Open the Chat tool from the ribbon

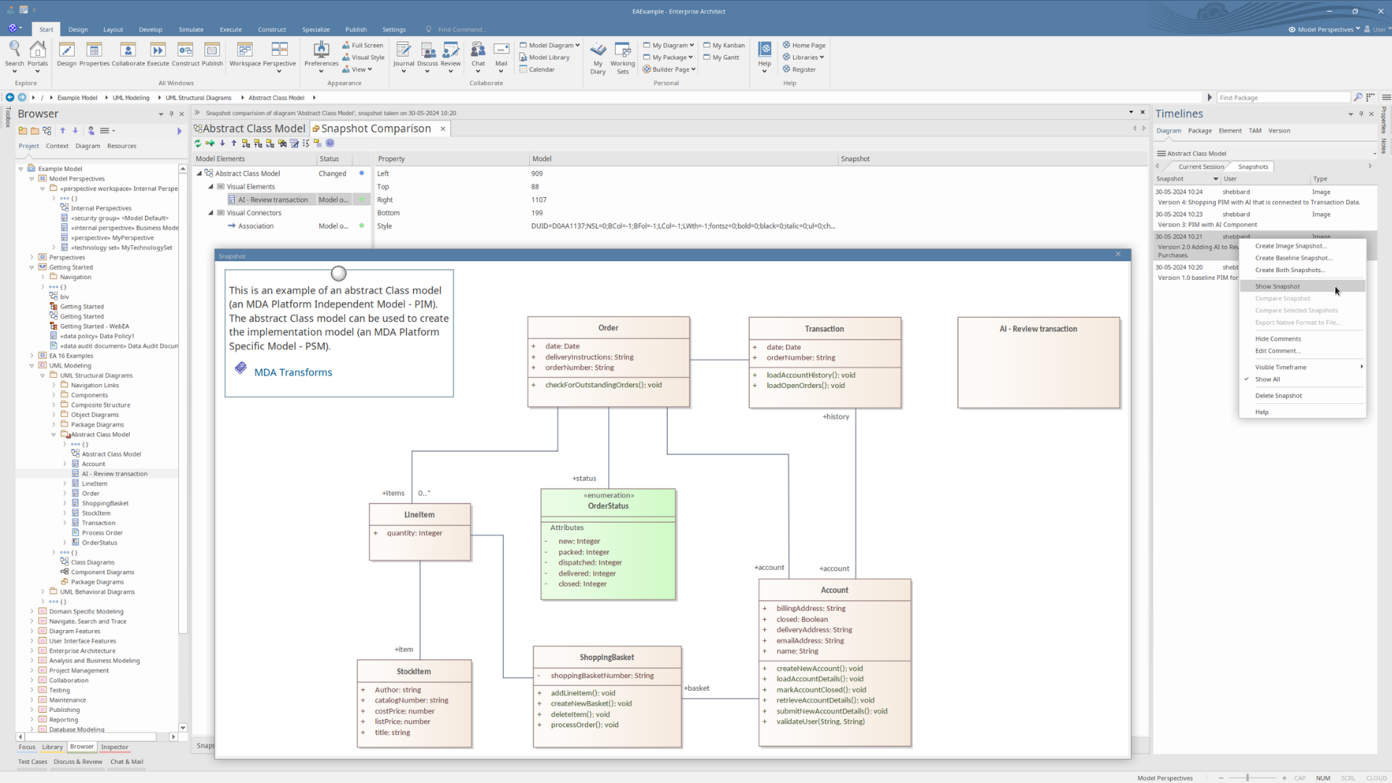pyautogui.click(x=478, y=52)
